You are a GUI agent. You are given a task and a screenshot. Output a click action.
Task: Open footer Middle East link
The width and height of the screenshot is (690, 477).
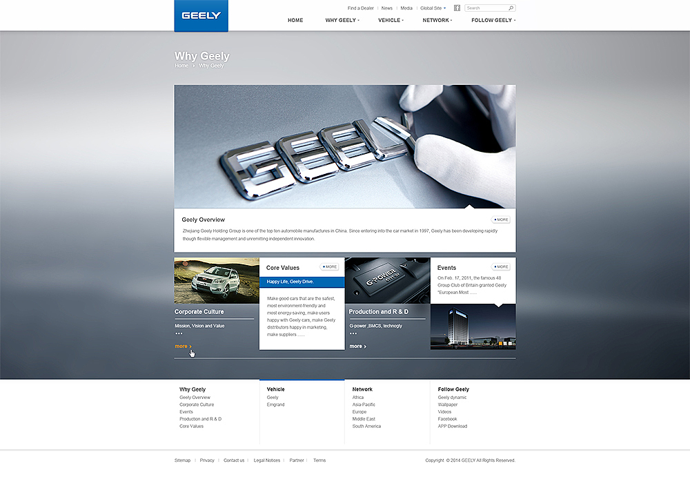[x=364, y=419]
